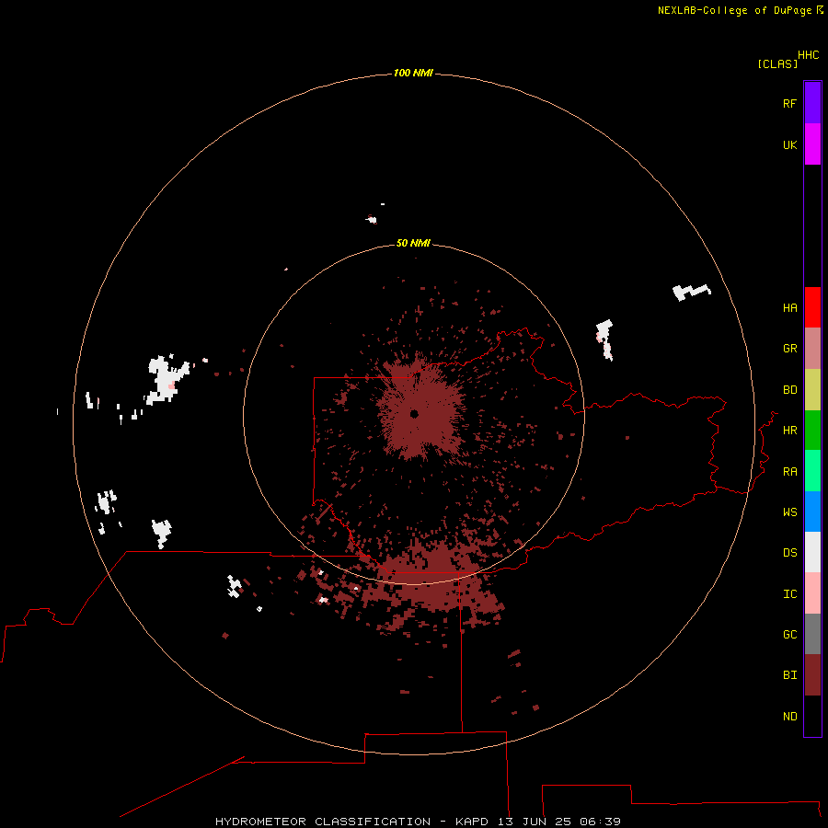
Task: Choose the mint RA legend swatch
Action: [812, 471]
